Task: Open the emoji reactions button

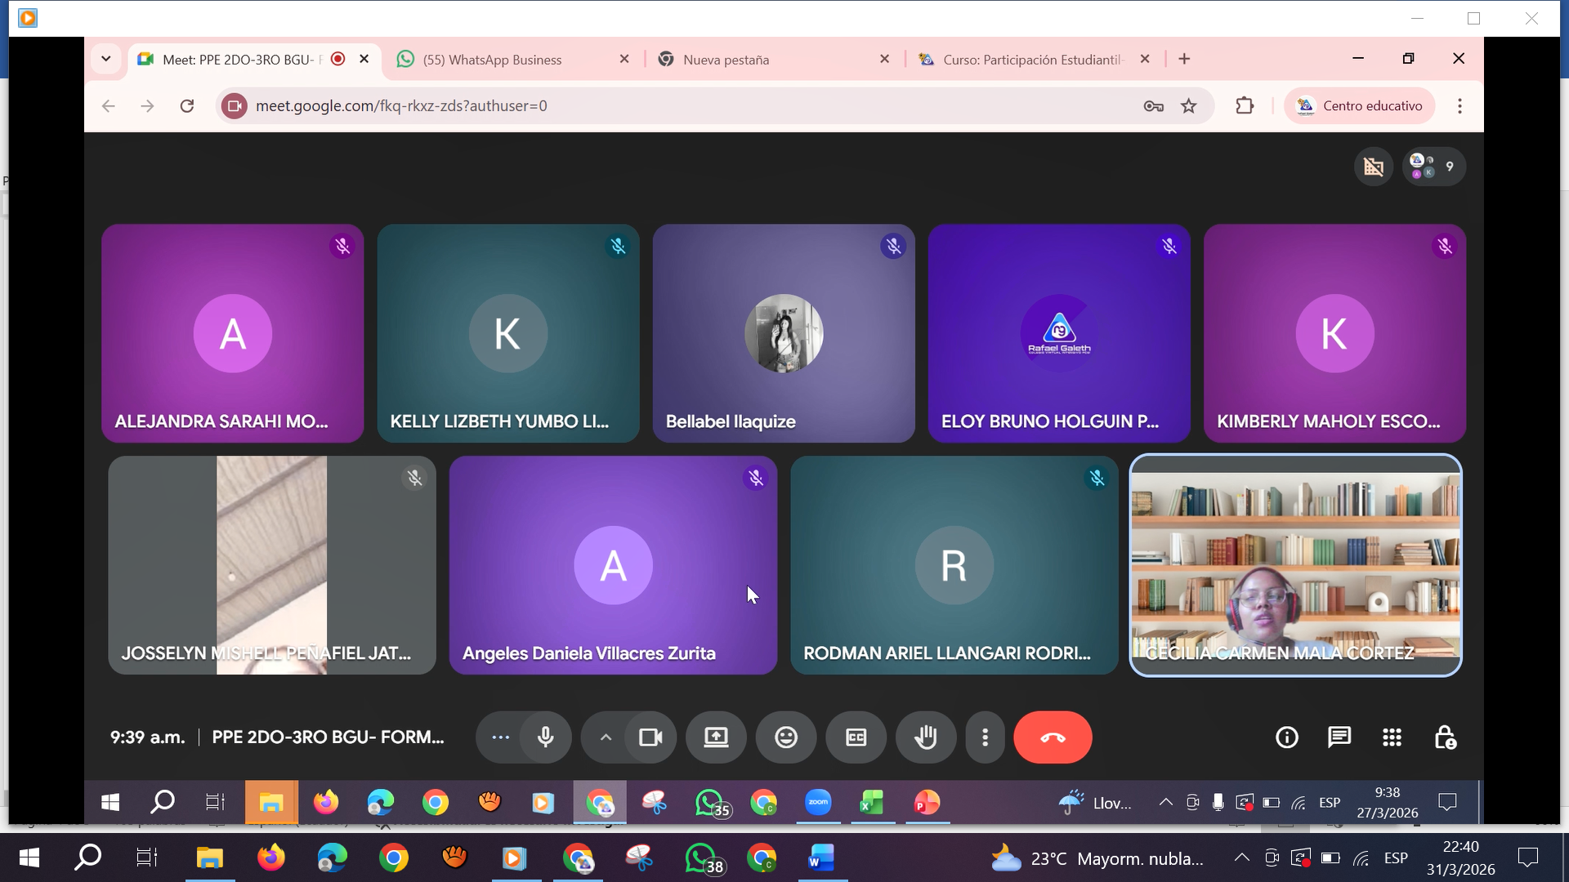Action: click(785, 737)
